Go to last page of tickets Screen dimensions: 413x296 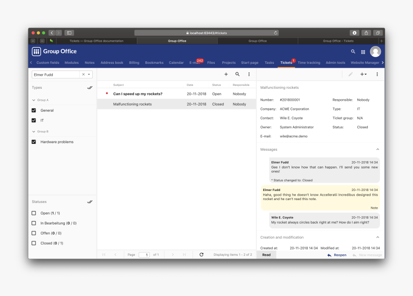click(x=184, y=254)
